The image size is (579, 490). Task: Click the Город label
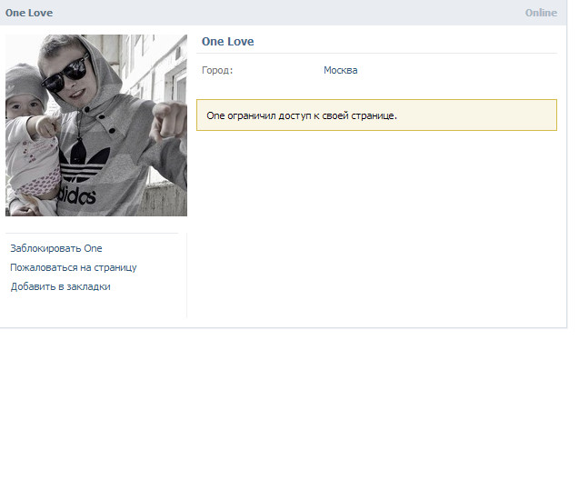pyautogui.click(x=217, y=70)
